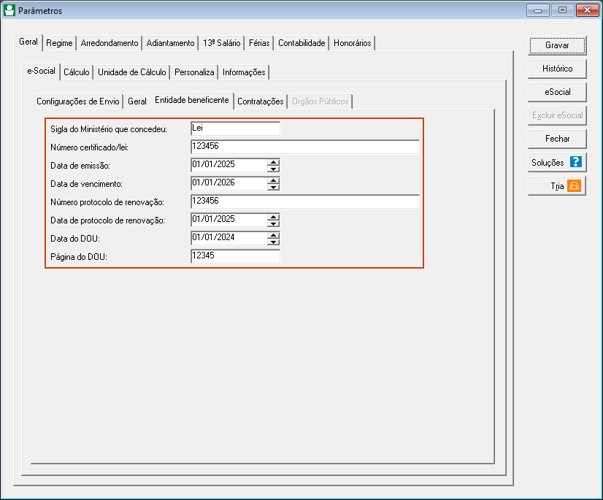Click the Parâmetros window title icon
This screenshot has height=500, width=603.
click(9, 10)
